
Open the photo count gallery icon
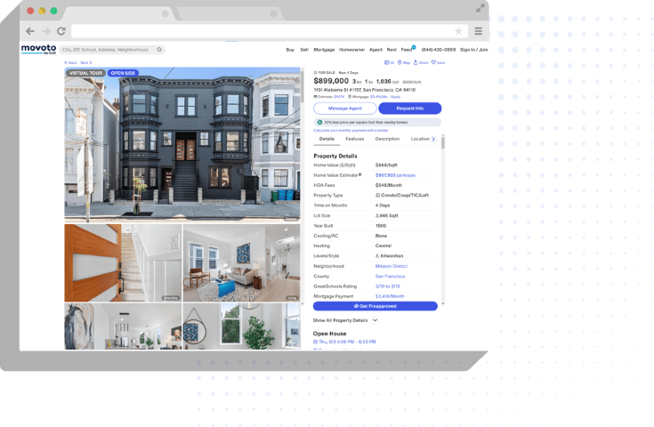coord(389,62)
